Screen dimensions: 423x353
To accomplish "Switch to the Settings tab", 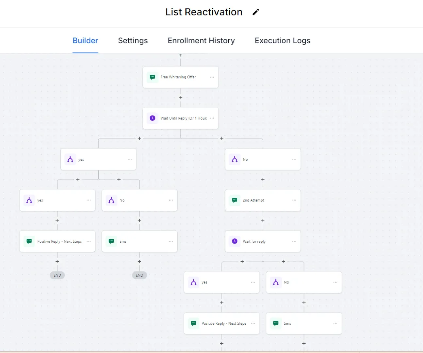I will click(133, 41).
